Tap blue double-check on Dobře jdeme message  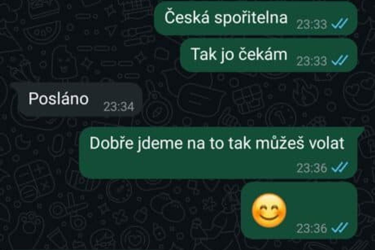click(340, 168)
